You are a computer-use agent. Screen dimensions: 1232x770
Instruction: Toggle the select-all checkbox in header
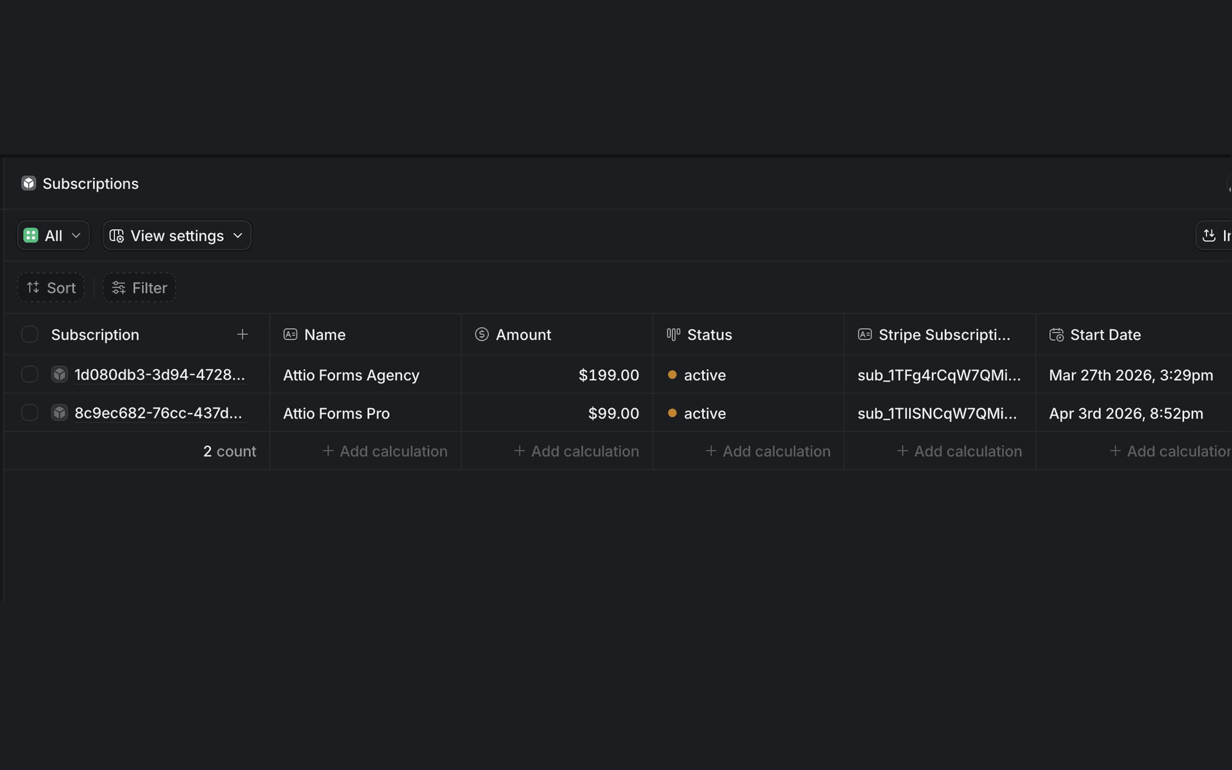(x=29, y=334)
